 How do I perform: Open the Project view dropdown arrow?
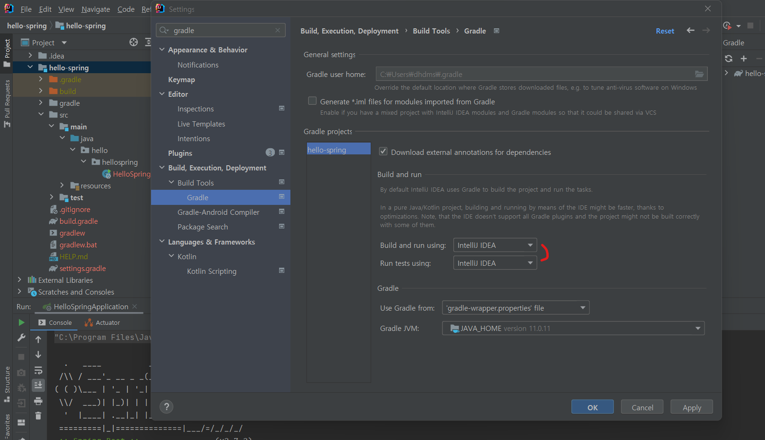coord(64,42)
